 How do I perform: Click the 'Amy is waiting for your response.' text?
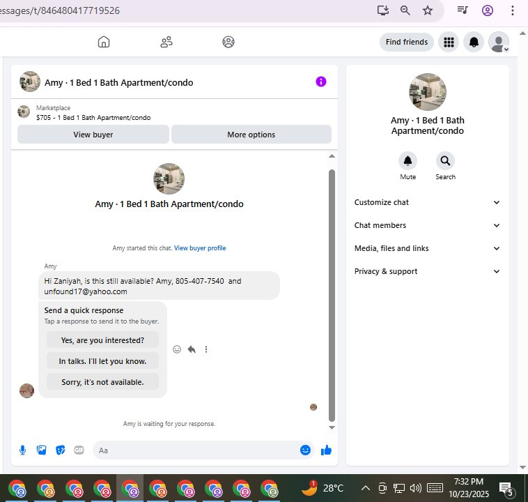tap(169, 424)
